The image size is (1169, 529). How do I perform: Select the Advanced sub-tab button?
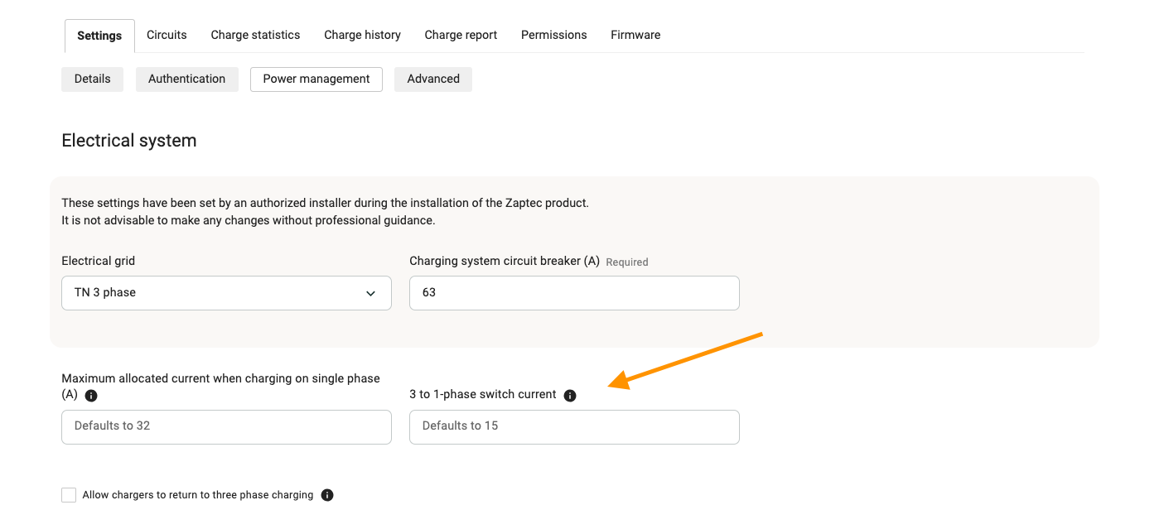coord(433,79)
